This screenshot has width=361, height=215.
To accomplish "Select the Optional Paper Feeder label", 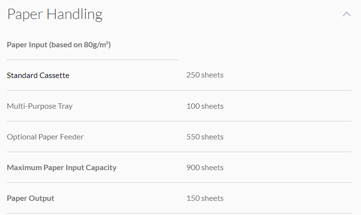I will coord(45,137).
